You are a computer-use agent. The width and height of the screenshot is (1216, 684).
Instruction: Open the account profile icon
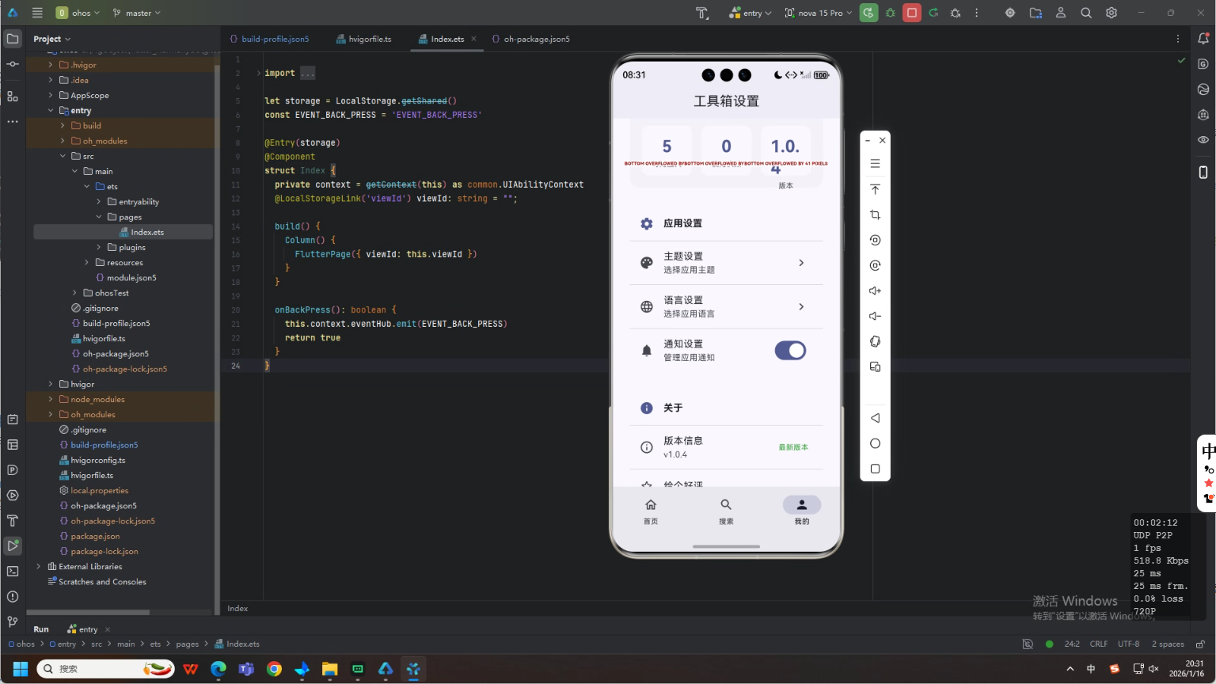point(1061,13)
